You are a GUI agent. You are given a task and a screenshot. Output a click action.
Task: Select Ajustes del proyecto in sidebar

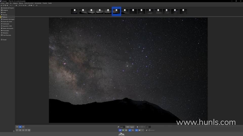(7, 28)
